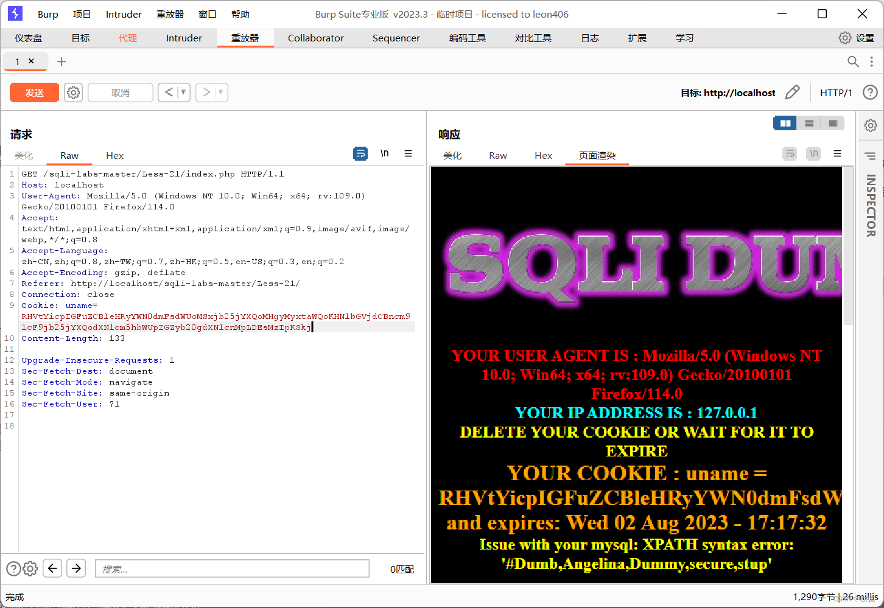Click the Cookie: uname= header line
The width and height of the screenshot is (884, 608).
coord(60,306)
